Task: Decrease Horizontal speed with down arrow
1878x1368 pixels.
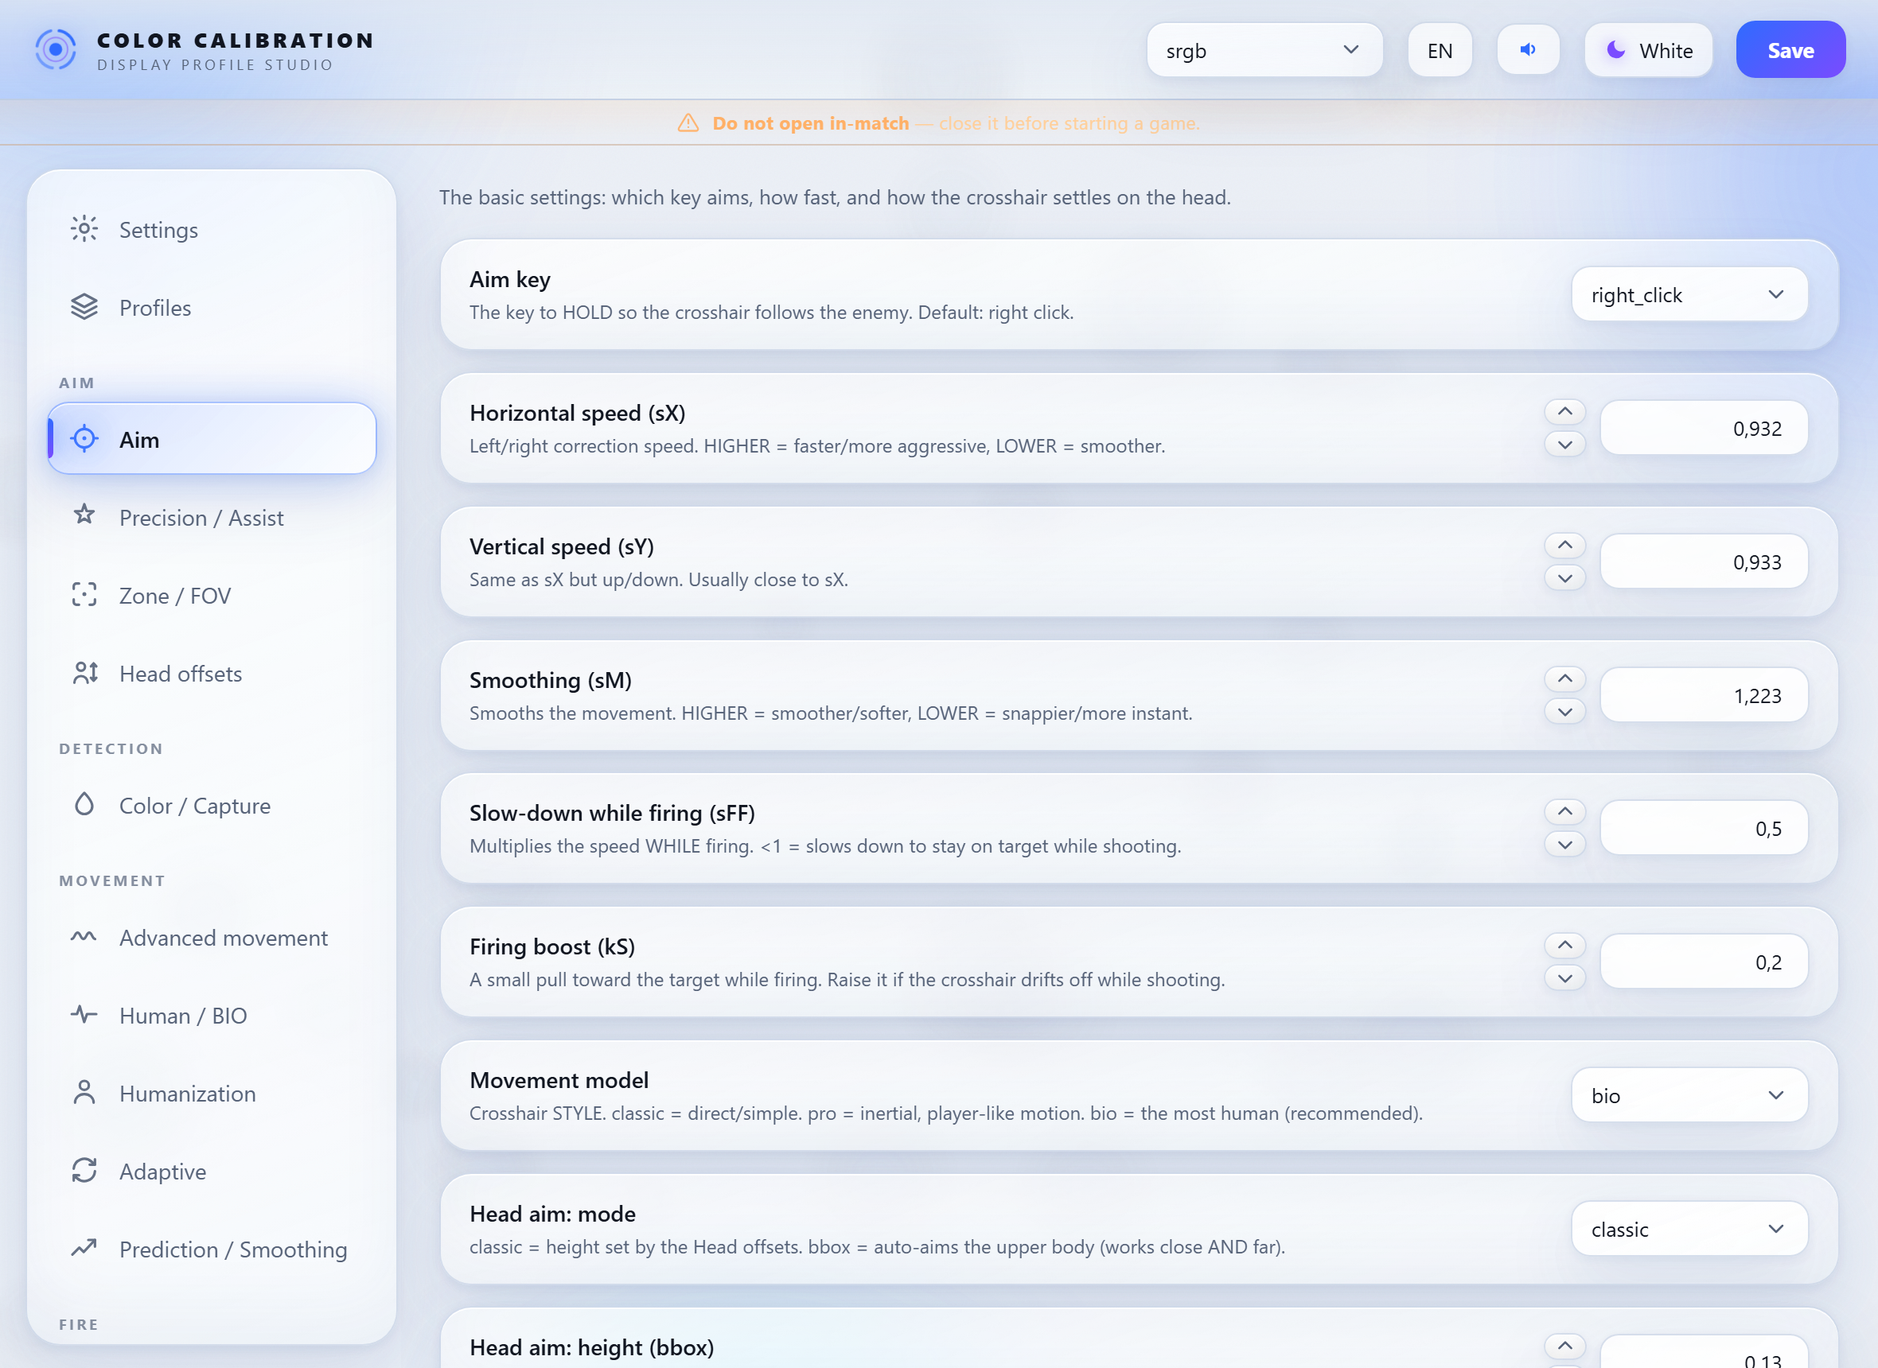Action: pos(1564,445)
